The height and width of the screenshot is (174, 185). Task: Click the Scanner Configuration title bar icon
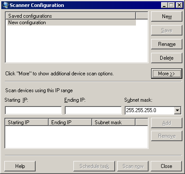[5, 5]
